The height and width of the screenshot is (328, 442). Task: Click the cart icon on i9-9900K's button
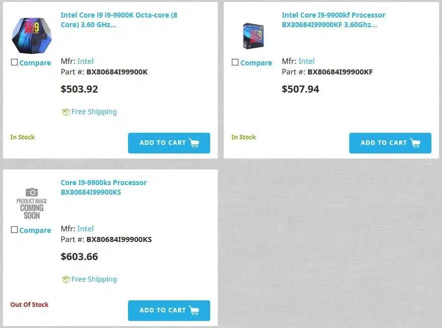click(x=194, y=143)
